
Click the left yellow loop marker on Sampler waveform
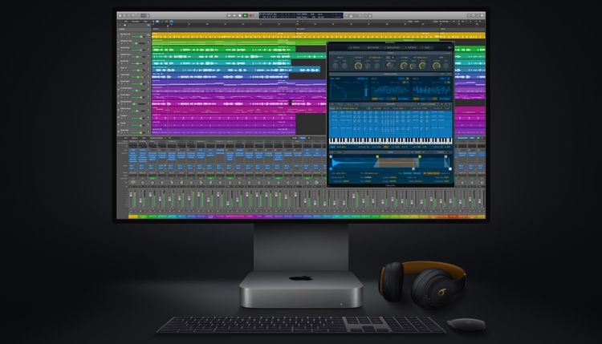click(377, 156)
